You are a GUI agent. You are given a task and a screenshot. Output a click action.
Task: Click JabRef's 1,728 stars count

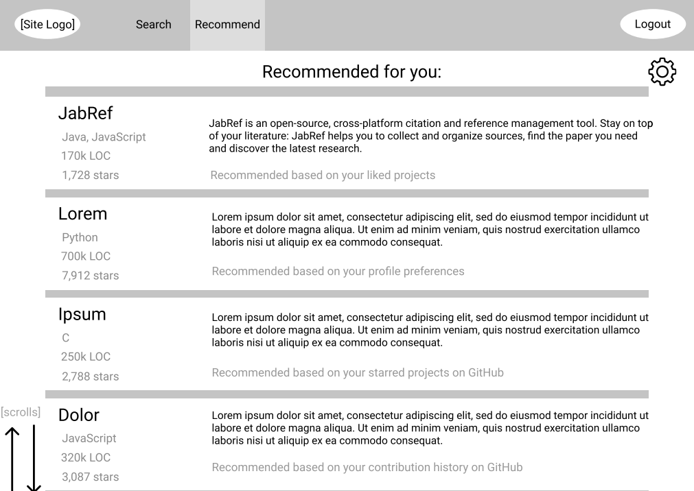coord(91,175)
